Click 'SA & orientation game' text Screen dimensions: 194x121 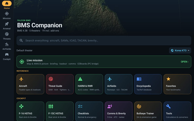146,117
